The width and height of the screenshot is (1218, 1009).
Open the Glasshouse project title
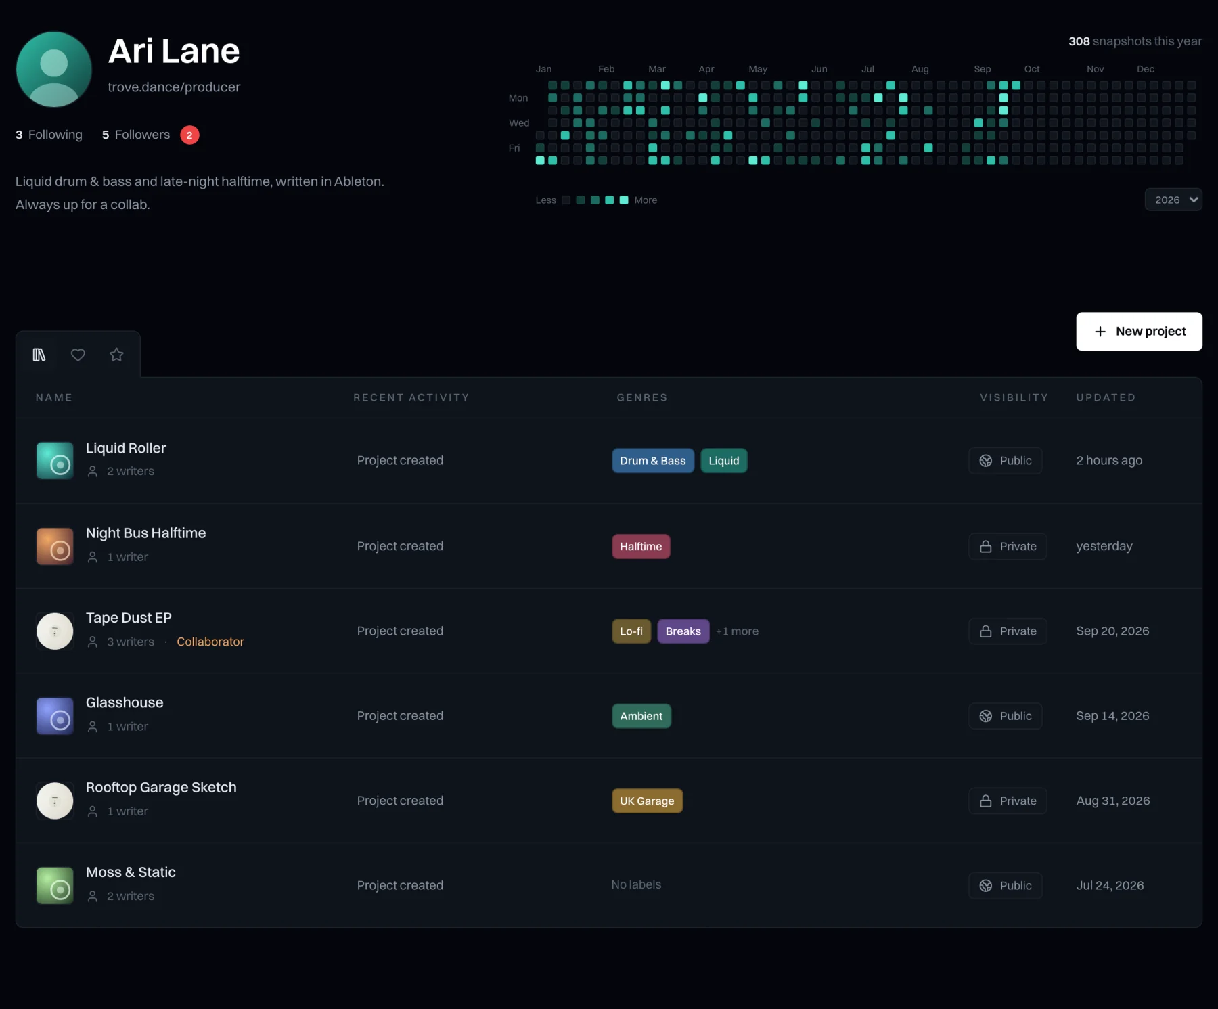(x=125, y=702)
